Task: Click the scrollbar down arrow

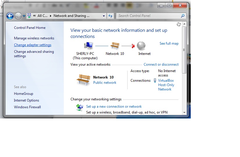Action: pos(184,113)
